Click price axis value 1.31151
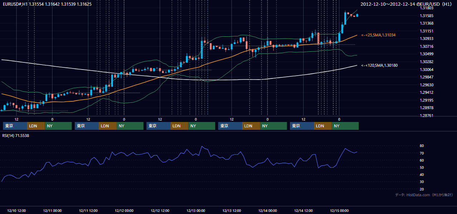The image size is (457, 214). [x=427, y=31]
